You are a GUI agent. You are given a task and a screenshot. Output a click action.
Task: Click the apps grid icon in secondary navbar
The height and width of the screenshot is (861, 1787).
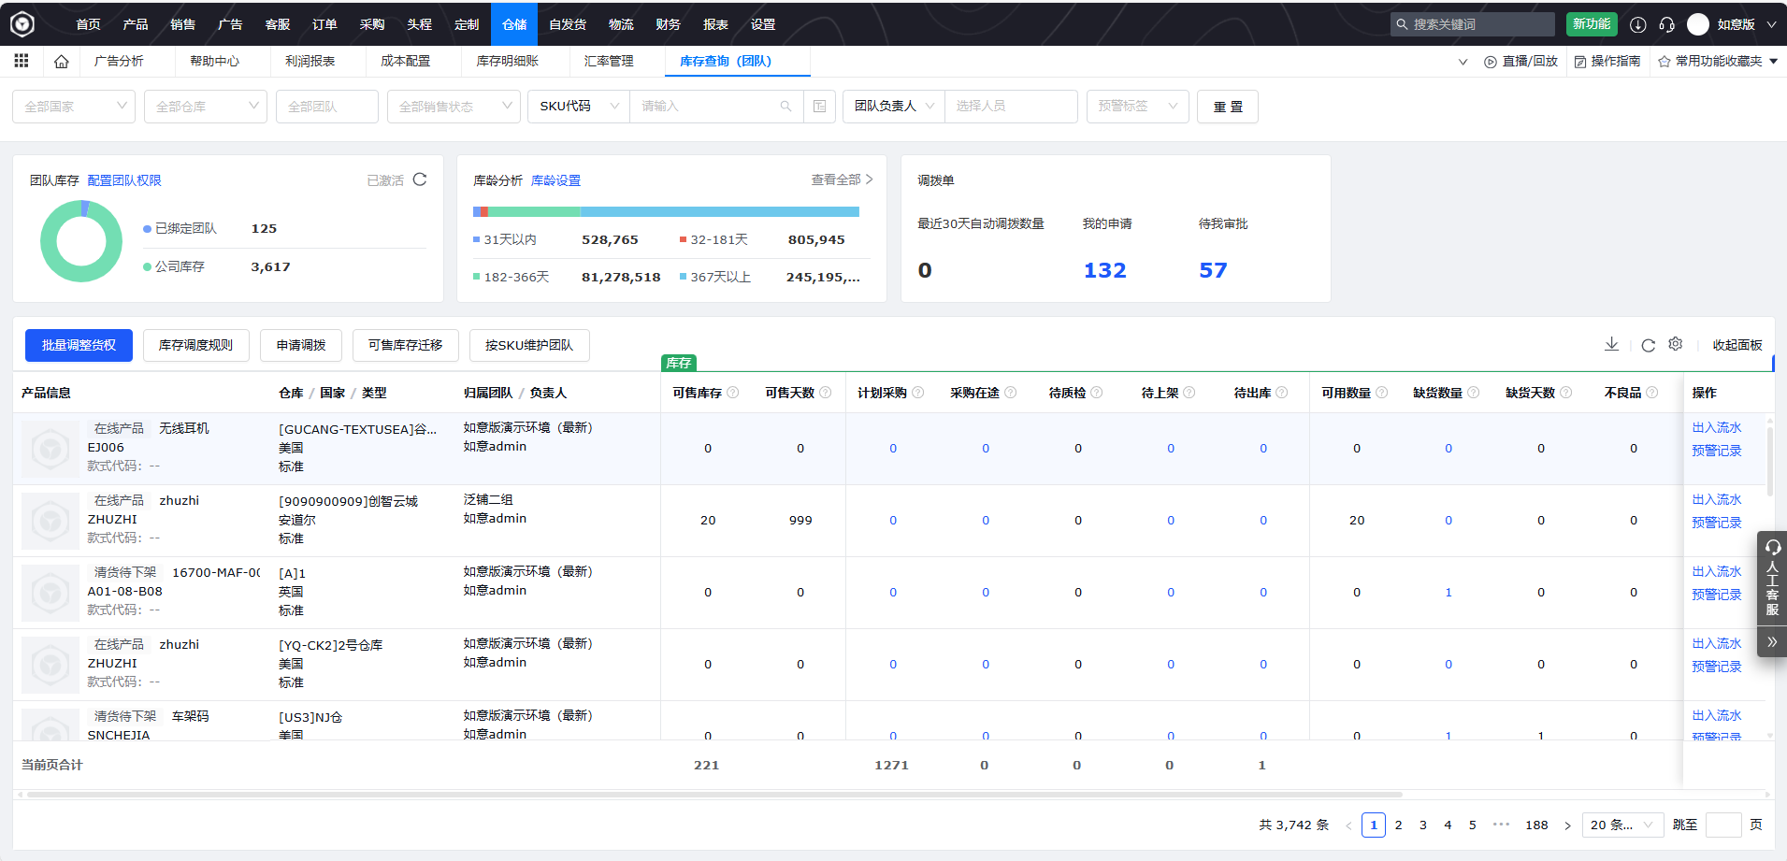pos(21,61)
